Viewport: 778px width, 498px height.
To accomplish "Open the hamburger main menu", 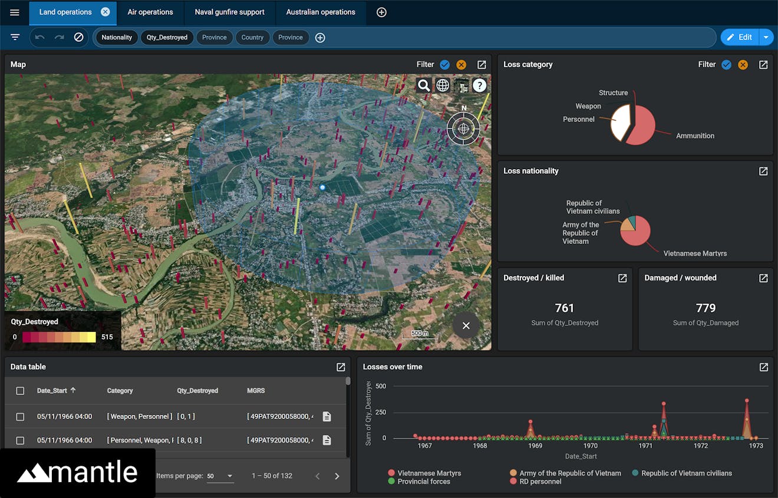I will (x=15, y=12).
